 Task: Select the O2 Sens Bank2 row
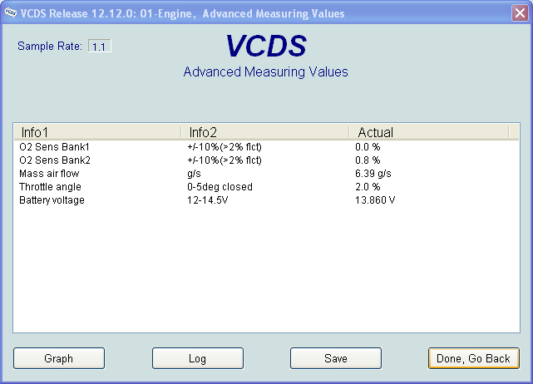point(266,160)
